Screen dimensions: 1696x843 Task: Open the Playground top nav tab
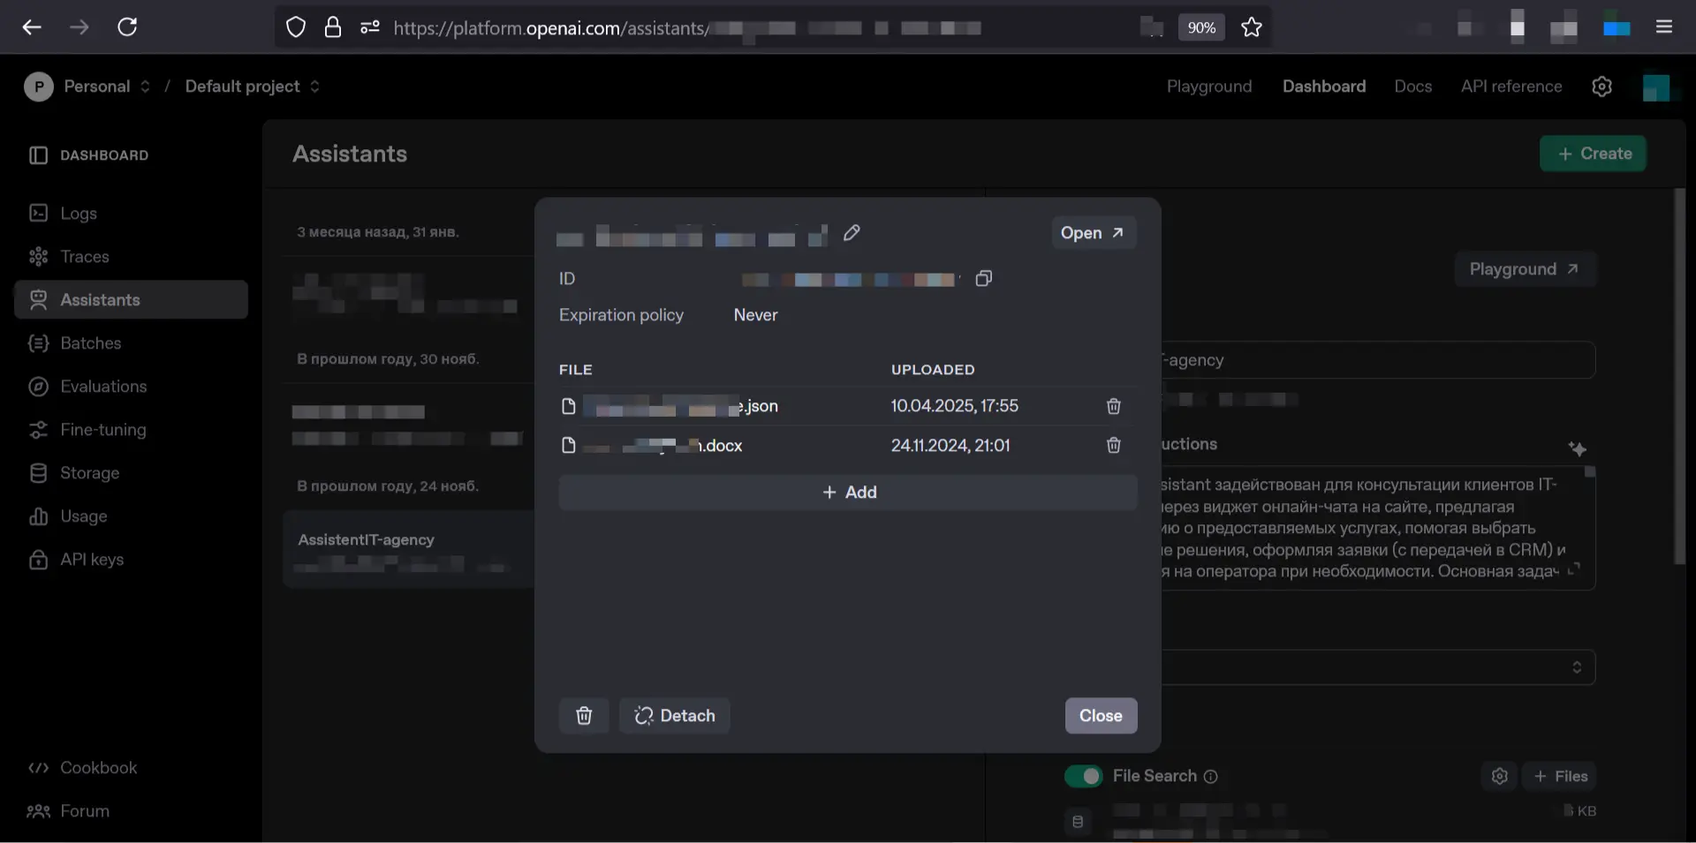(x=1209, y=87)
